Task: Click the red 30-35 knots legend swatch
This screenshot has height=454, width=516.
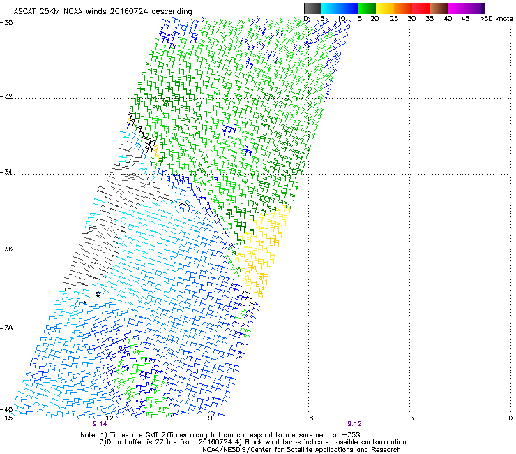Action: (x=421, y=8)
